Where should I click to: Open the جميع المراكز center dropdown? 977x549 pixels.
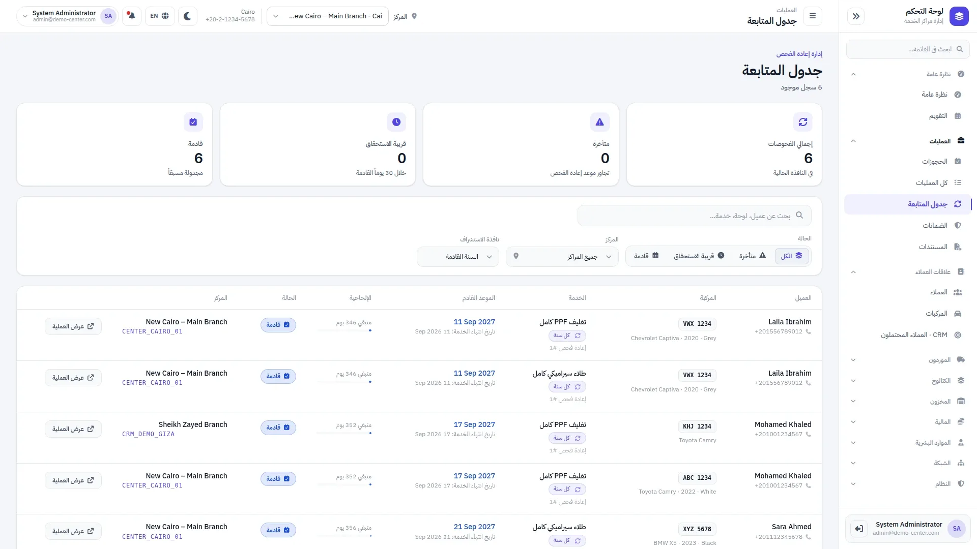[x=562, y=257]
